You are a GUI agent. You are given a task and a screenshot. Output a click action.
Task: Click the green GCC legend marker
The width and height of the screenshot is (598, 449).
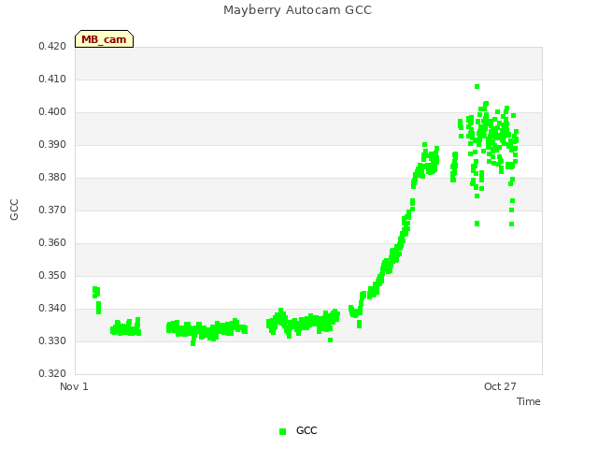[282, 431]
